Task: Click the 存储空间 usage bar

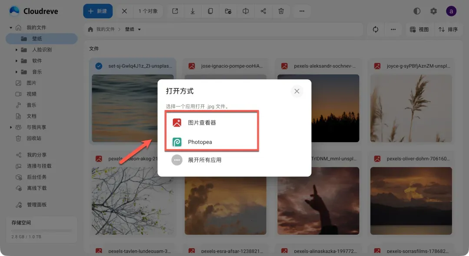Action: (41, 231)
